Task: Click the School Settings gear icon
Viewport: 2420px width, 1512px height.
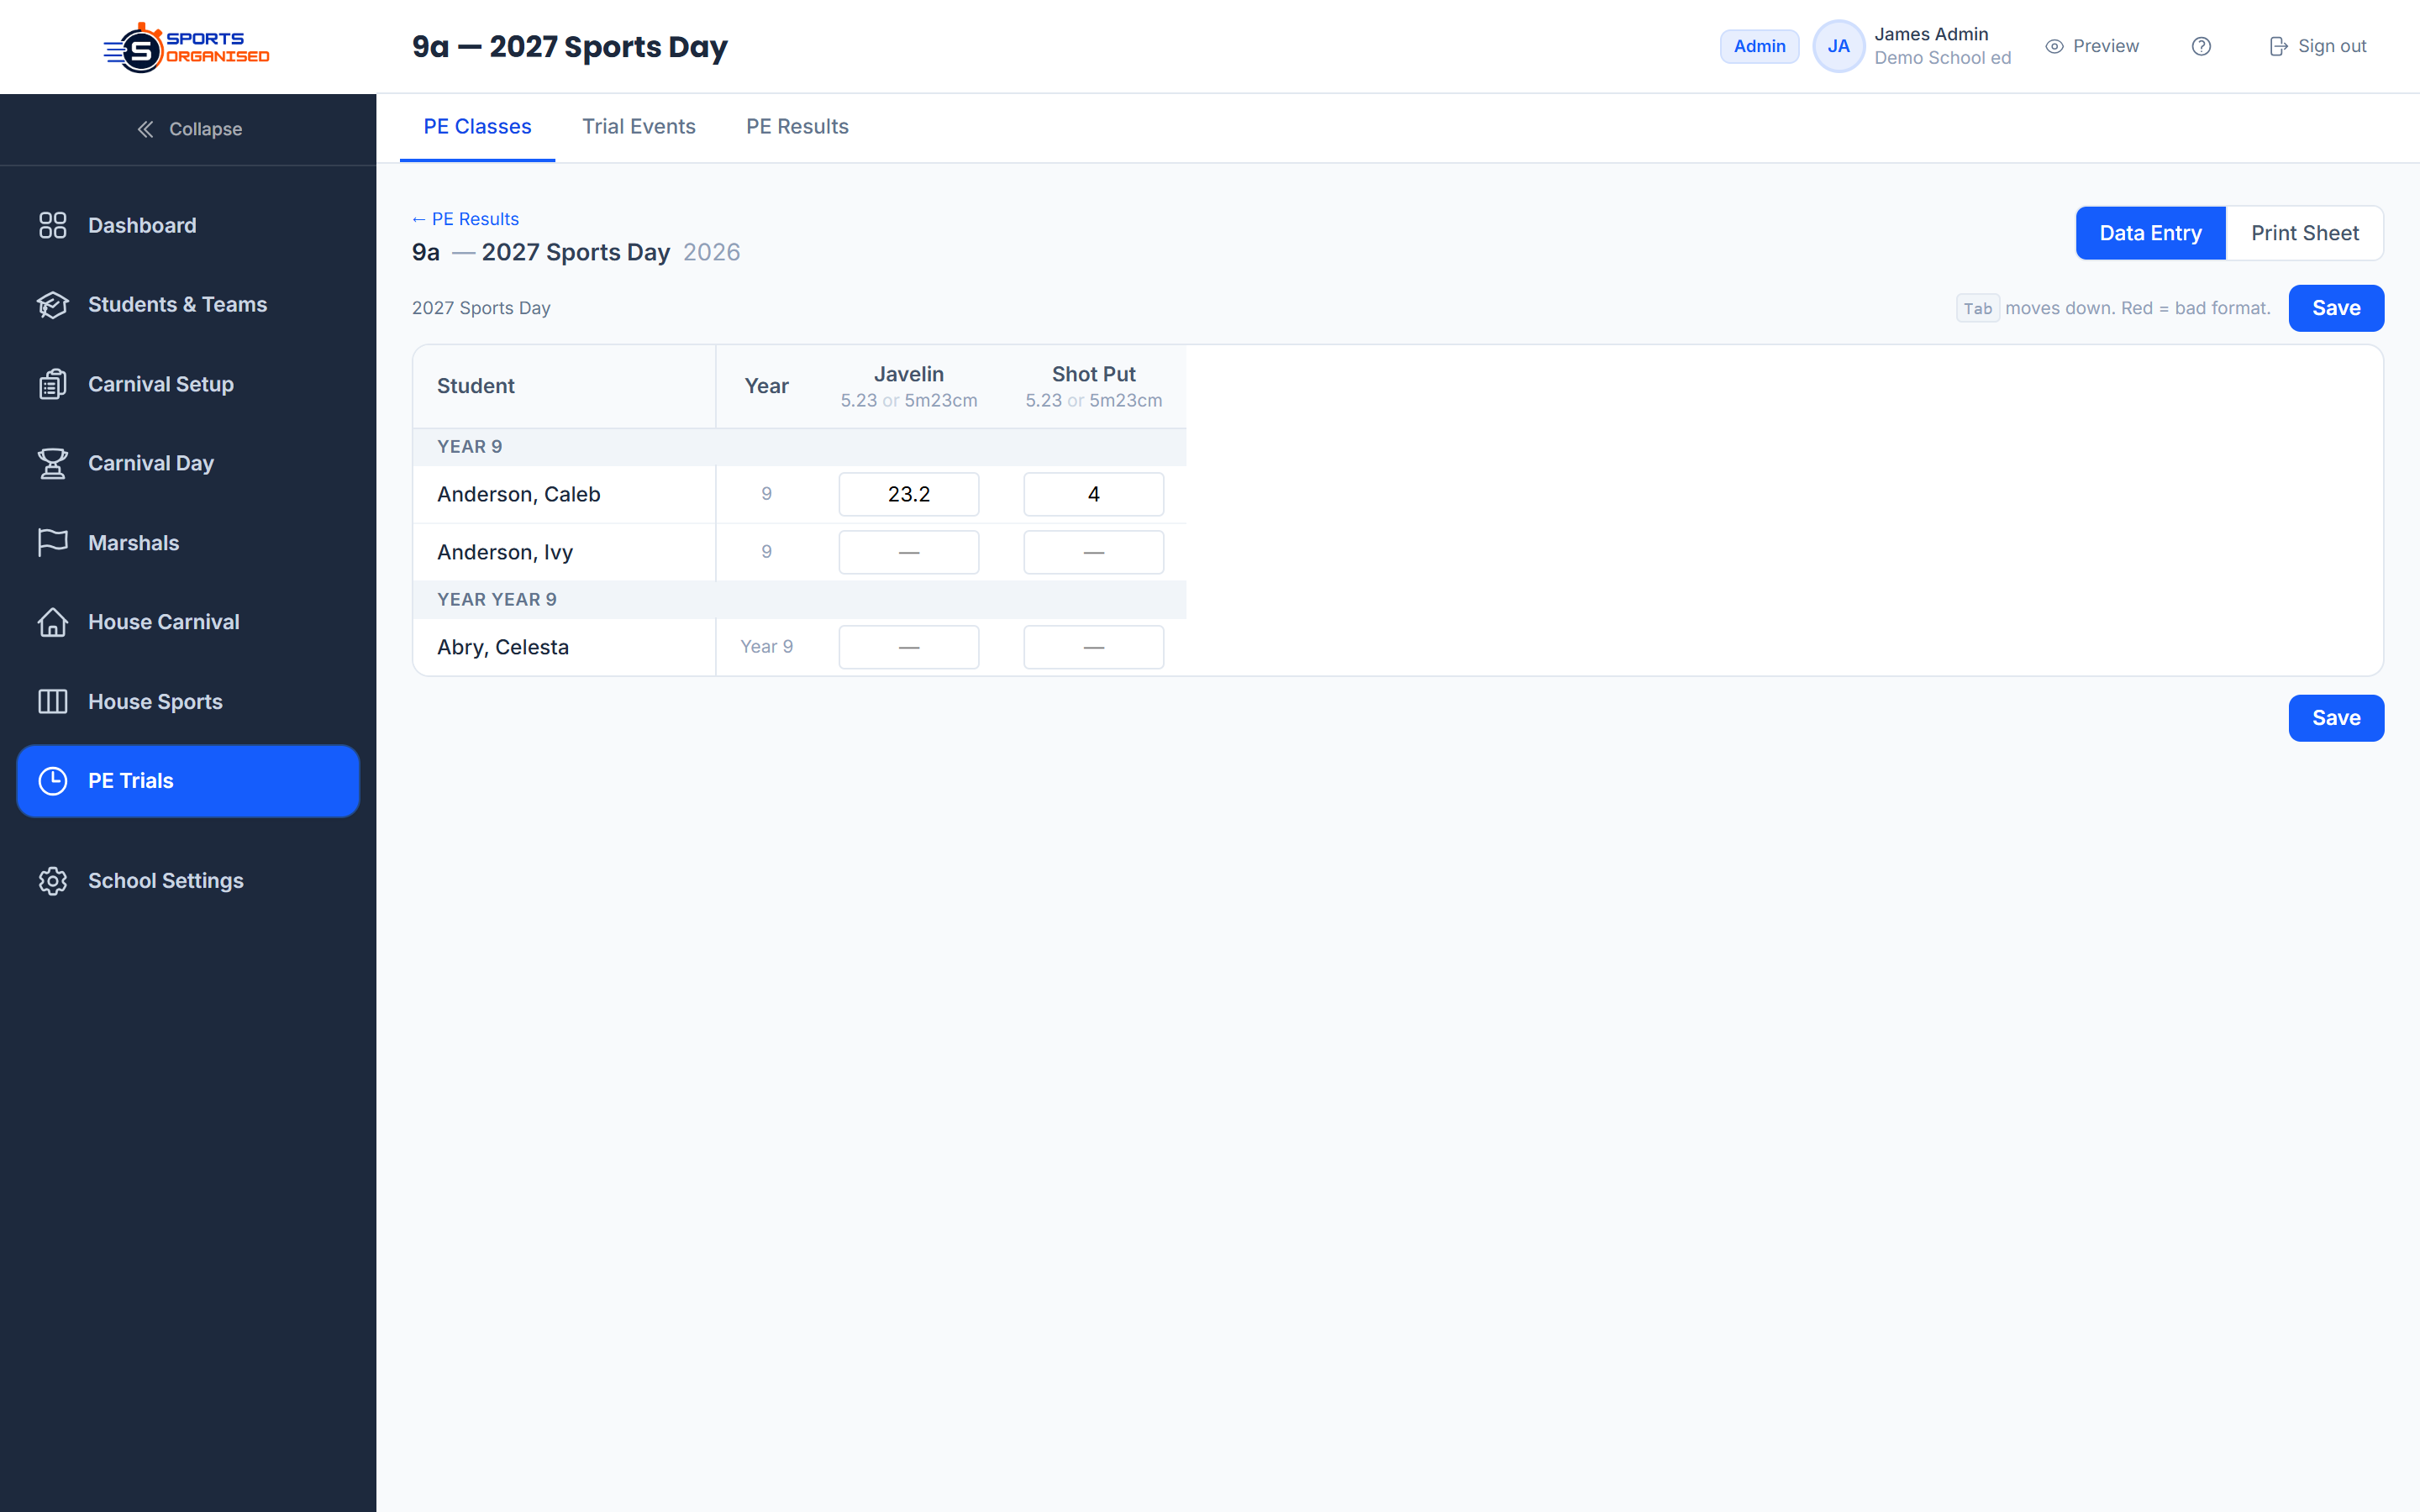Action: [53, 881]
